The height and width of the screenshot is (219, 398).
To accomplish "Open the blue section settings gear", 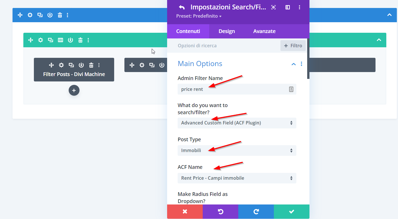I will pos(30,15).
